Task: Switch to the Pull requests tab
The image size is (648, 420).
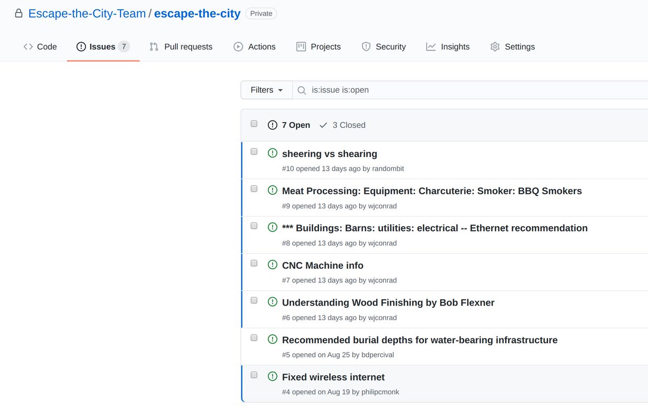Action: point(181,47)
